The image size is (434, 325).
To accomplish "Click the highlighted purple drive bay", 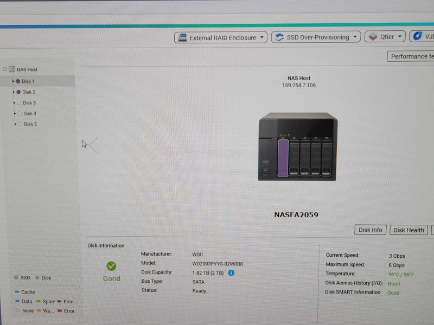I will point(283,158).
